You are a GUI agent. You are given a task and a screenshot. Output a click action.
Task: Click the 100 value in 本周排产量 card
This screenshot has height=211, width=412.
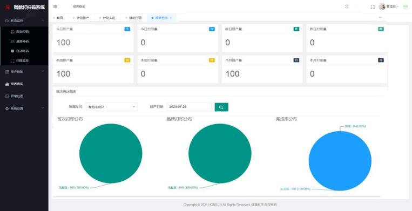coord(64,74)
